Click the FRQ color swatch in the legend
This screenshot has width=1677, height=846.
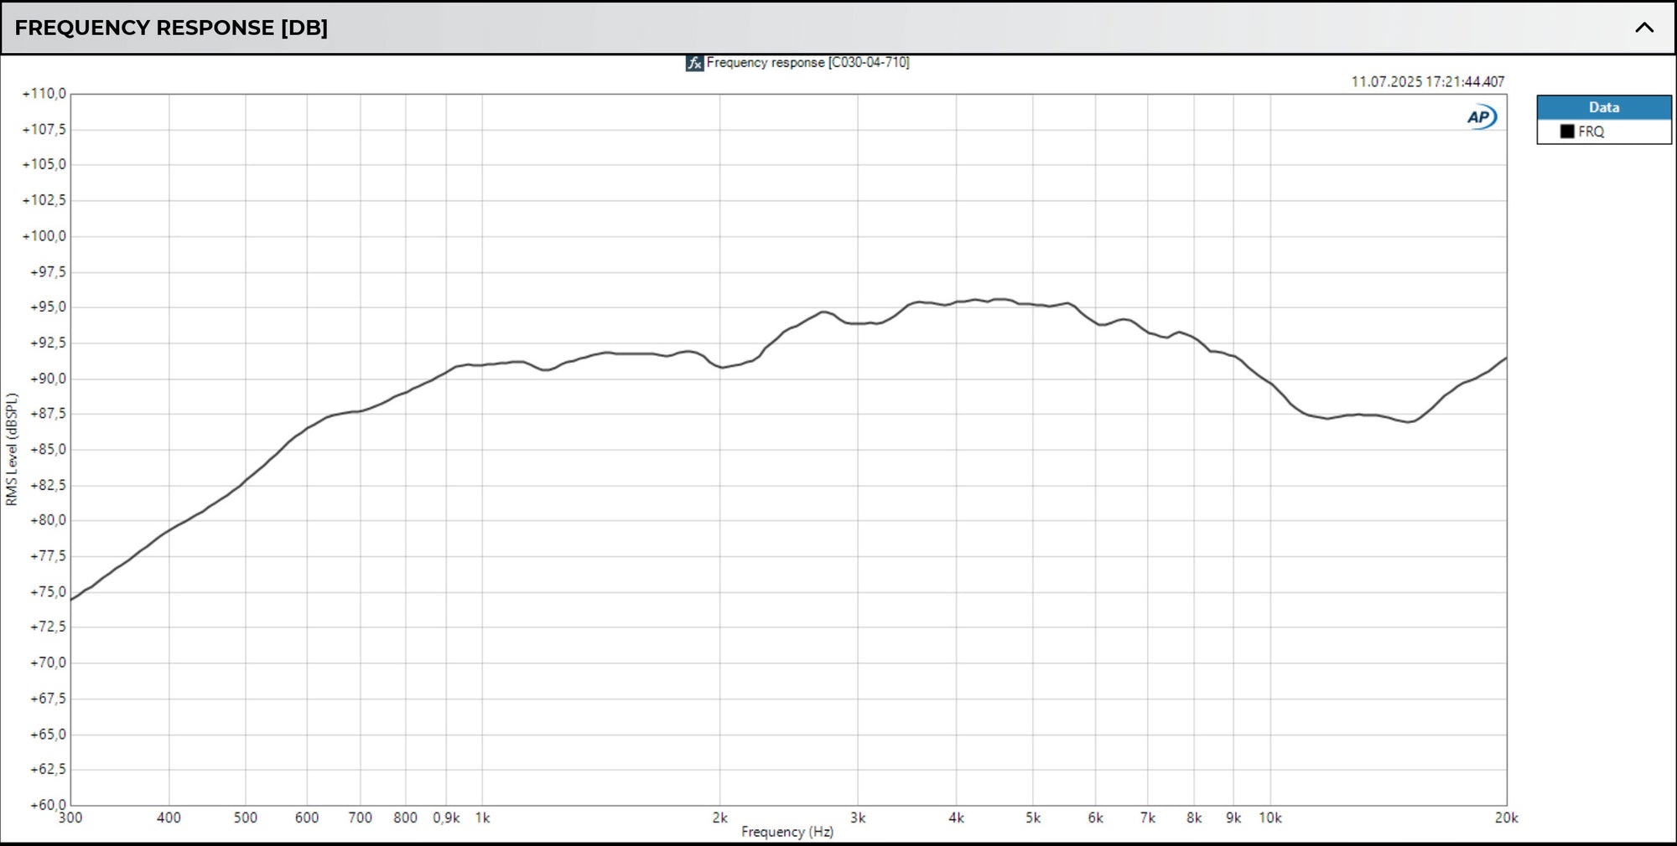point(1566,132)
